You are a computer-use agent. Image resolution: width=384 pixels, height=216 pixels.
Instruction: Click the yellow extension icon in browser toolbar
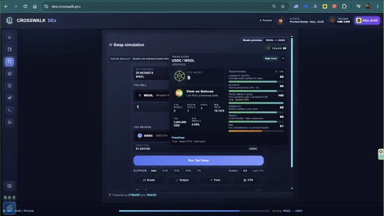point(325,6)
